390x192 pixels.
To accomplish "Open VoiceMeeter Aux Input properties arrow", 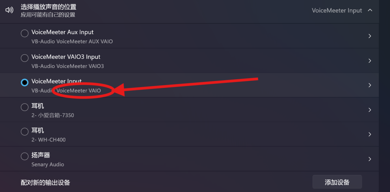I will tap(370, 36).
